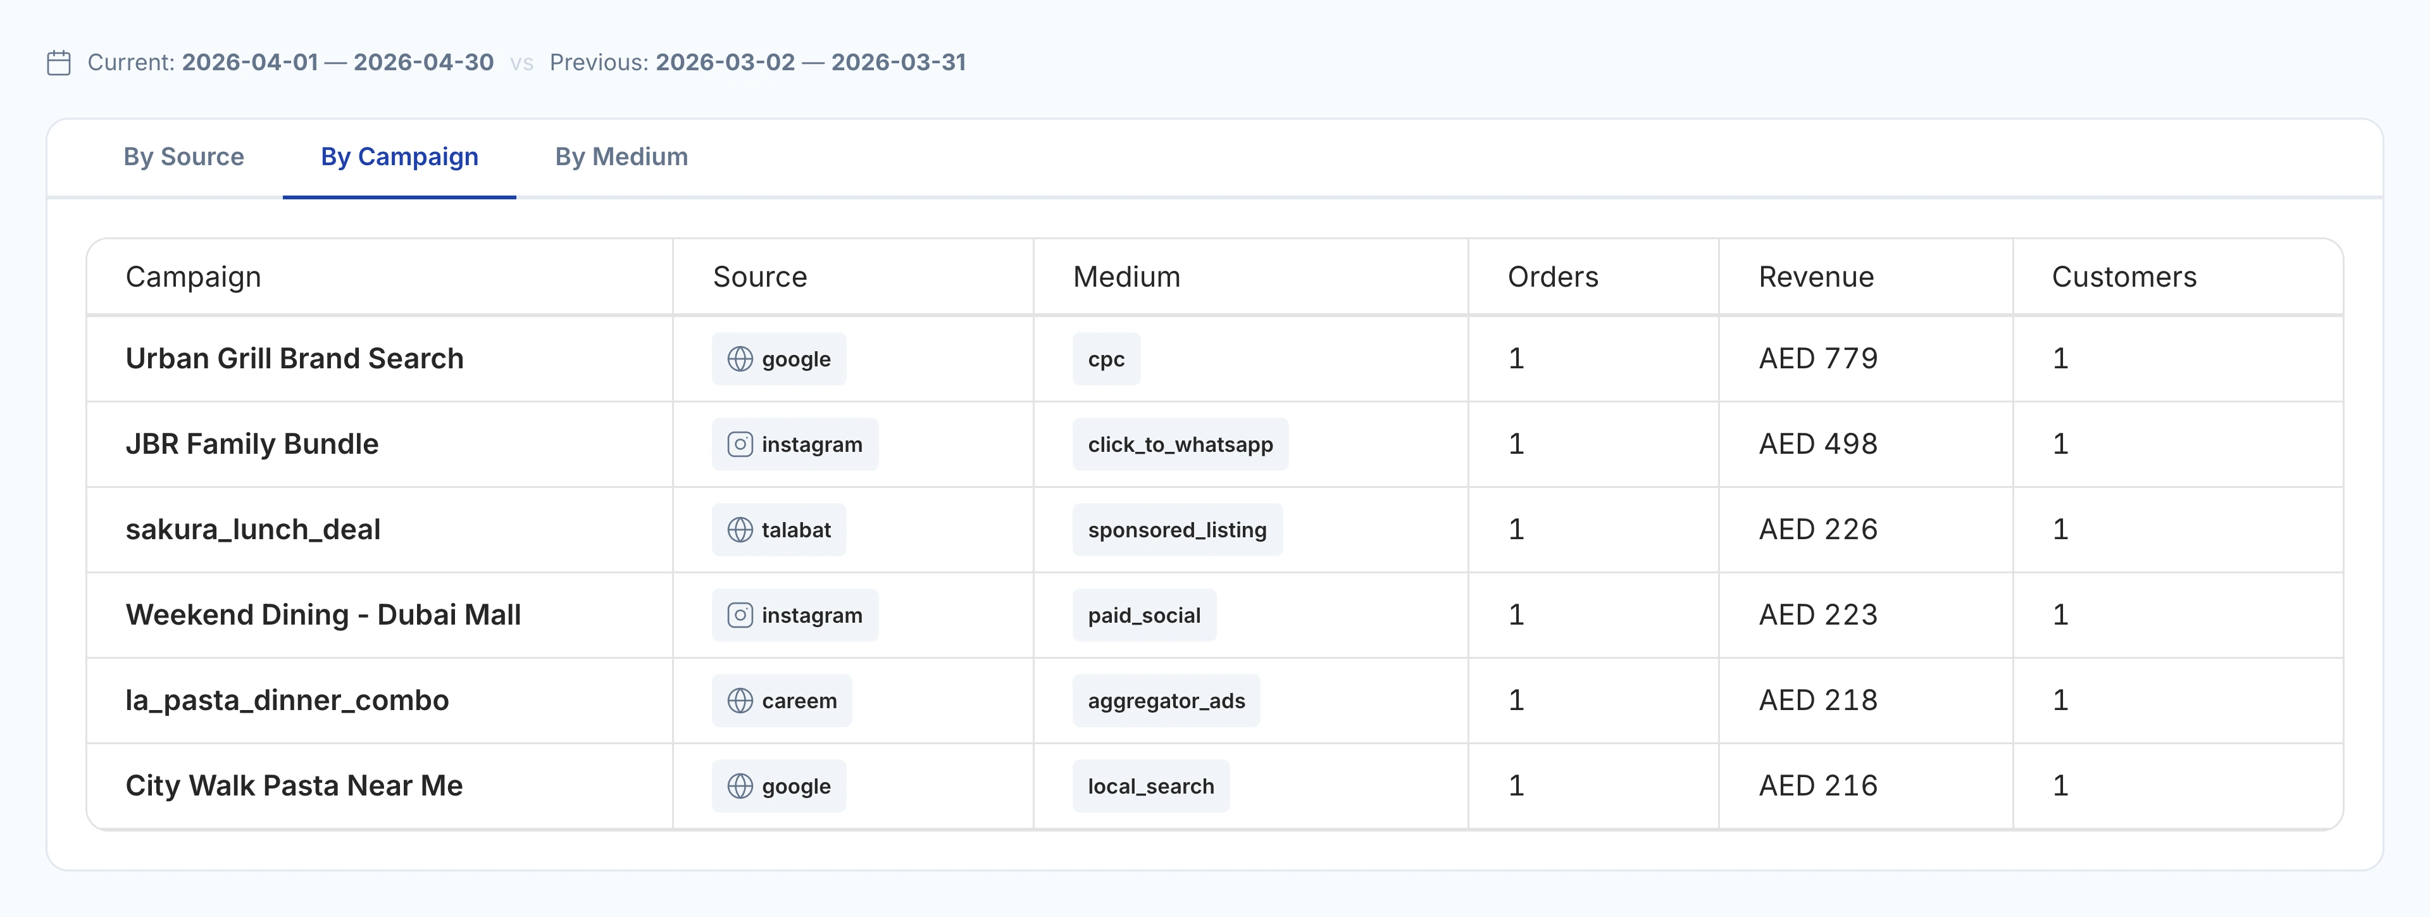Click the globe icon in Urban Grill Brand Search row
This screenshot has height=917, width=2430.
click(740, 359)
